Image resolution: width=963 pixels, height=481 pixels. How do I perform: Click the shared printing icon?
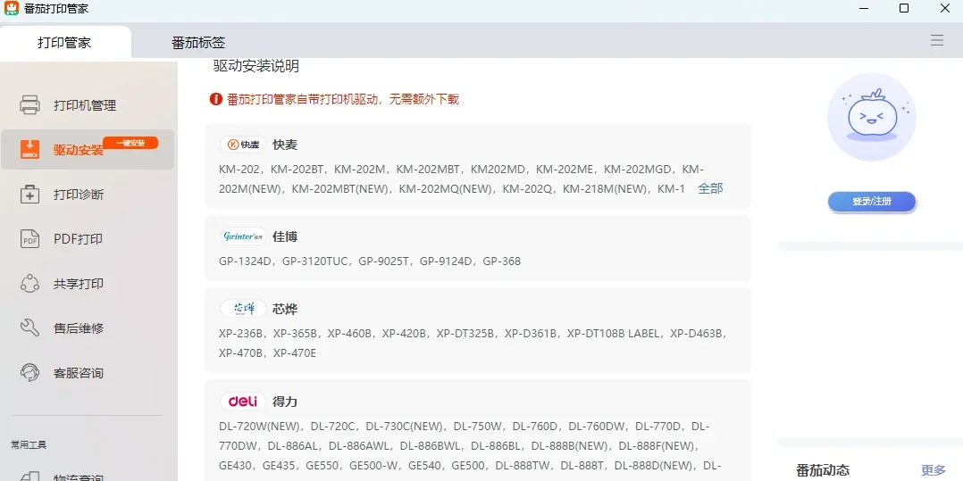(x=30, y=284)
